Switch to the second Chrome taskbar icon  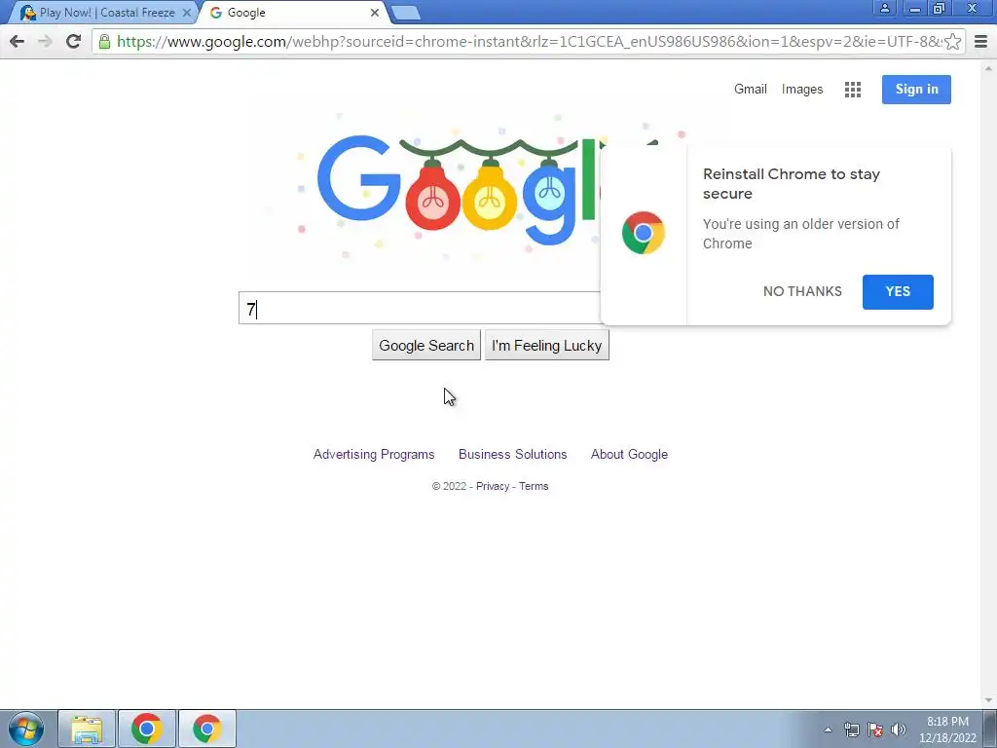coord(207,729)
